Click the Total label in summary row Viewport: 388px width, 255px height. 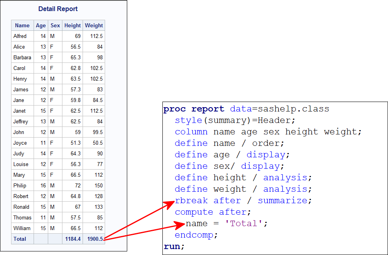[20, 239]
